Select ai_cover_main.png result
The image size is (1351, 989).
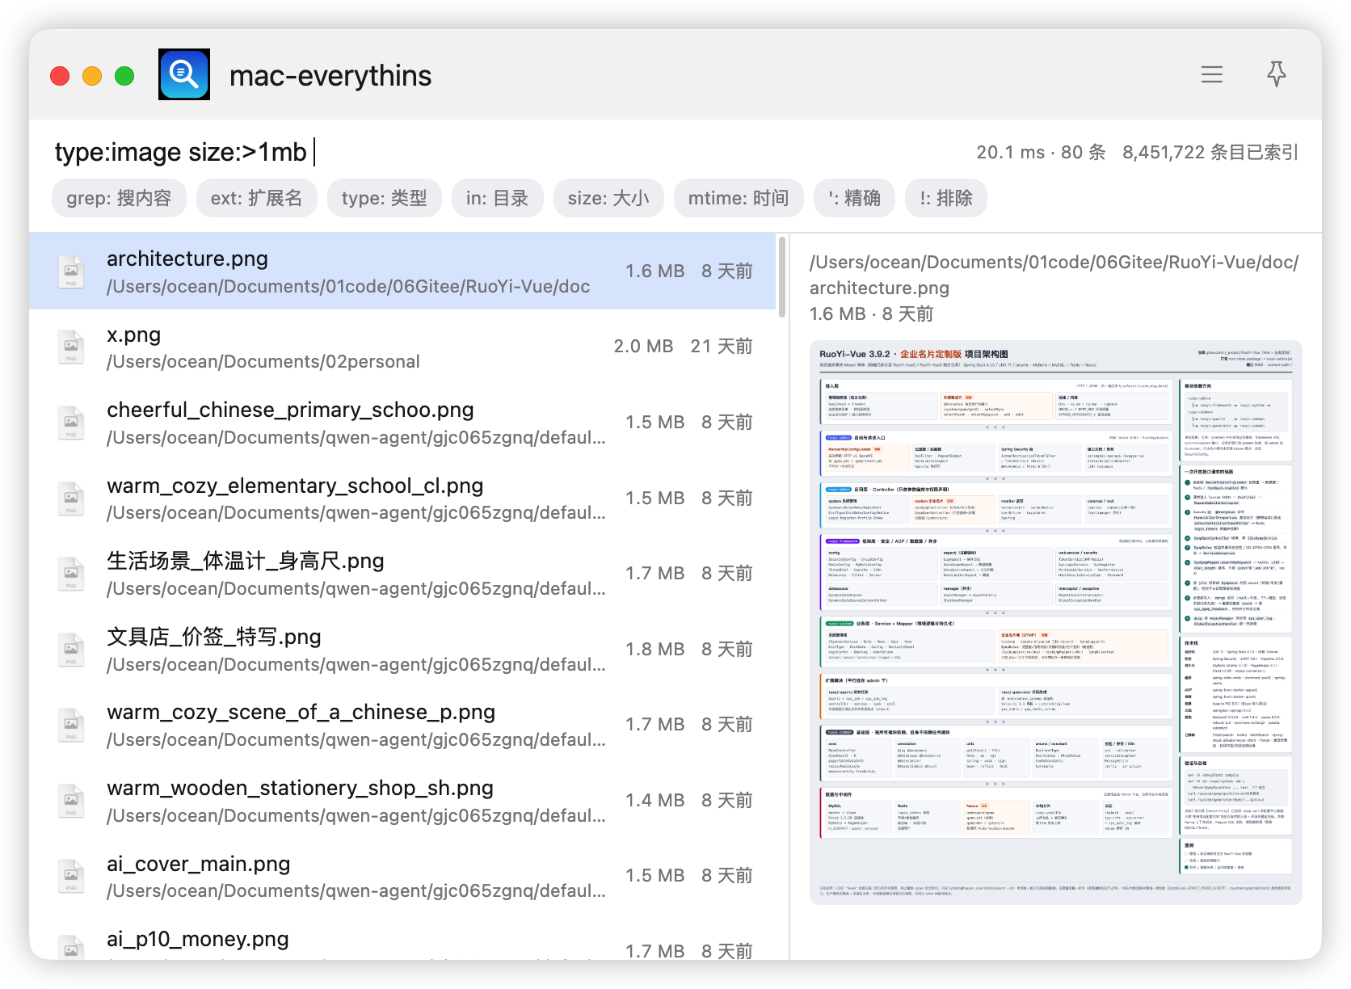(x=402, y=876)
